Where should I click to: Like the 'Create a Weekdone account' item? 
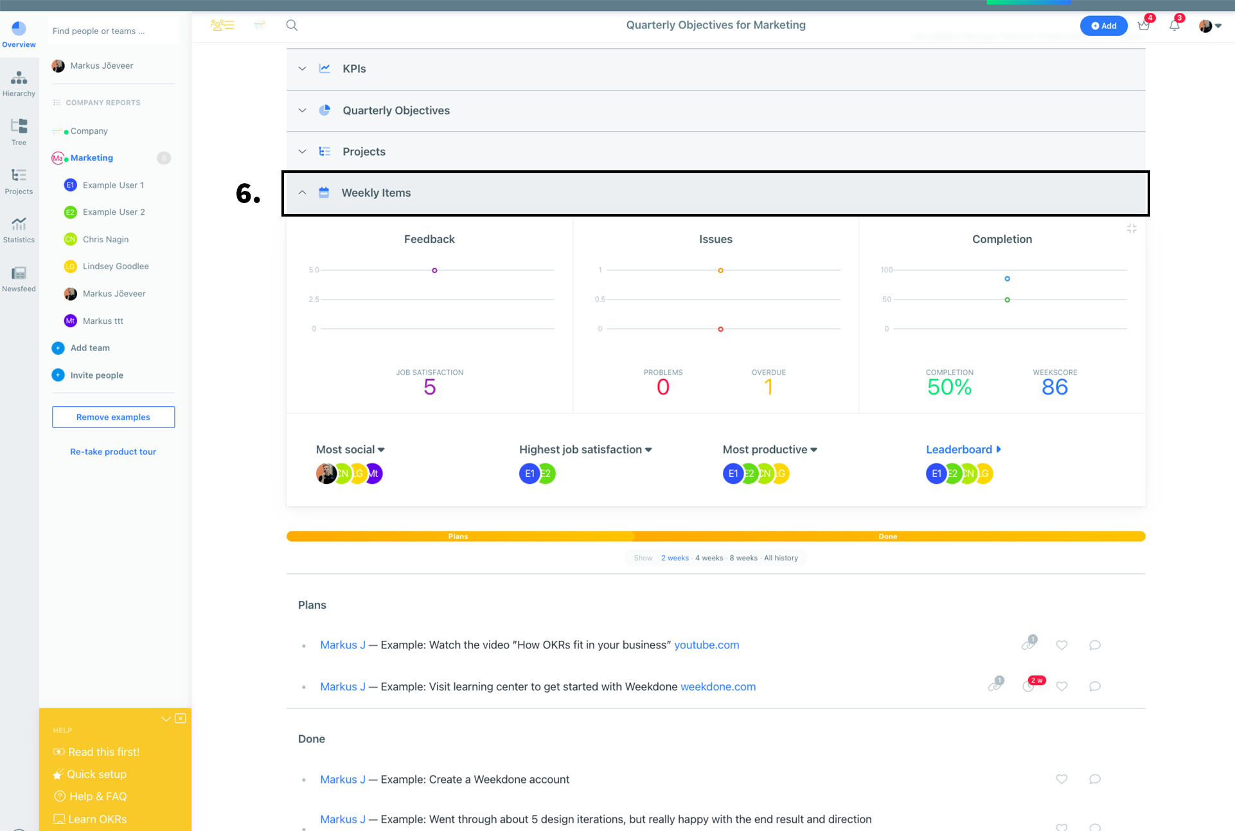coord(1062,779)
